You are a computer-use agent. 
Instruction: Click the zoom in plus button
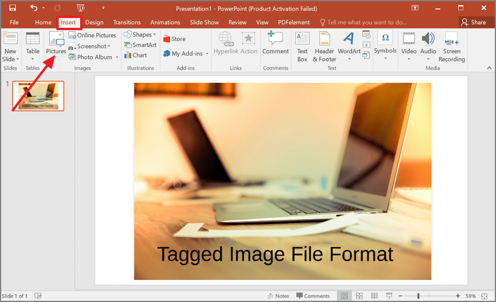[x=458, y=296]
